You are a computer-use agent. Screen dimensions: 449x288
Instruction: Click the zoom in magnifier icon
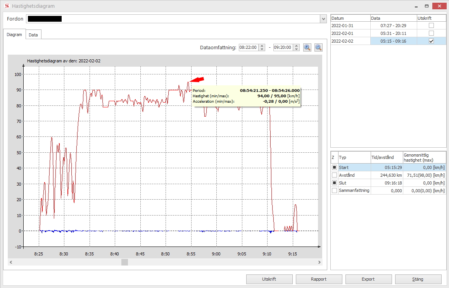coord(307,47)
